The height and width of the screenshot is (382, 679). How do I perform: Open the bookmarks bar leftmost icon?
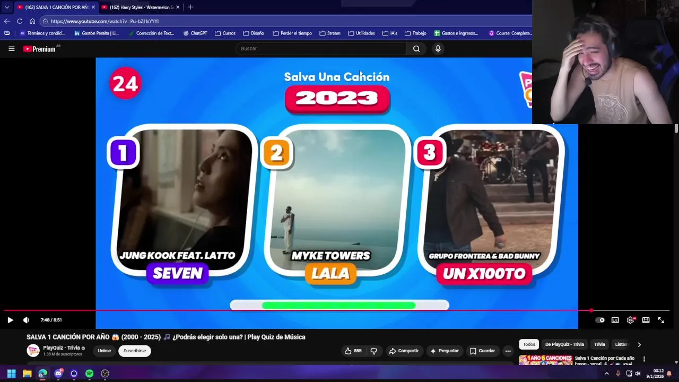point(7,33)
